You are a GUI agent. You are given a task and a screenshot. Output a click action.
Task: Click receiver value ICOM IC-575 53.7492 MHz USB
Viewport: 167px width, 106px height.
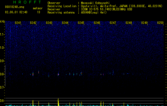coord(106,9)
